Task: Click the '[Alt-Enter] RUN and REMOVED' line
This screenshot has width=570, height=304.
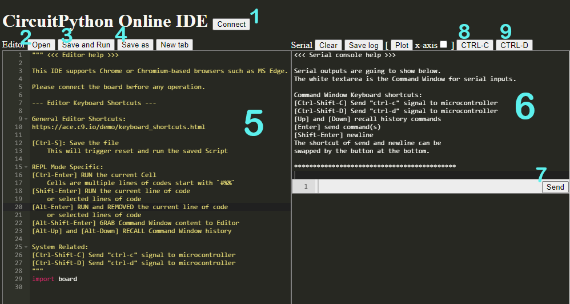Action: (x=130, y=207)
